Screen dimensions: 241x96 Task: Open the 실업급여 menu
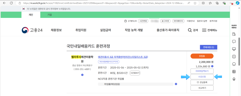pyautogui.click(x=106, y=30)
